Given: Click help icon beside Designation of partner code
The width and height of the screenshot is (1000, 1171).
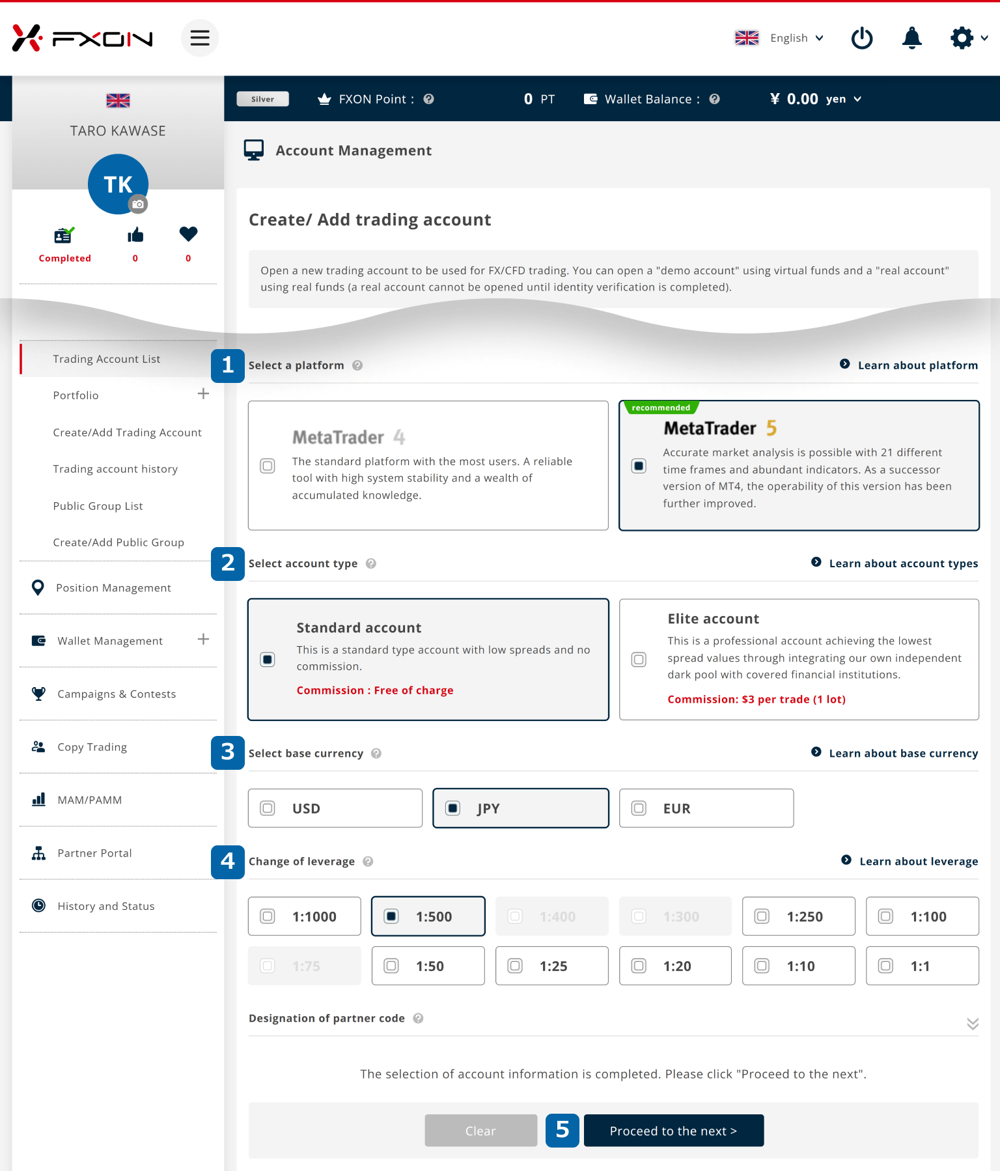Looking at the screenshot, I should 418,1018.
